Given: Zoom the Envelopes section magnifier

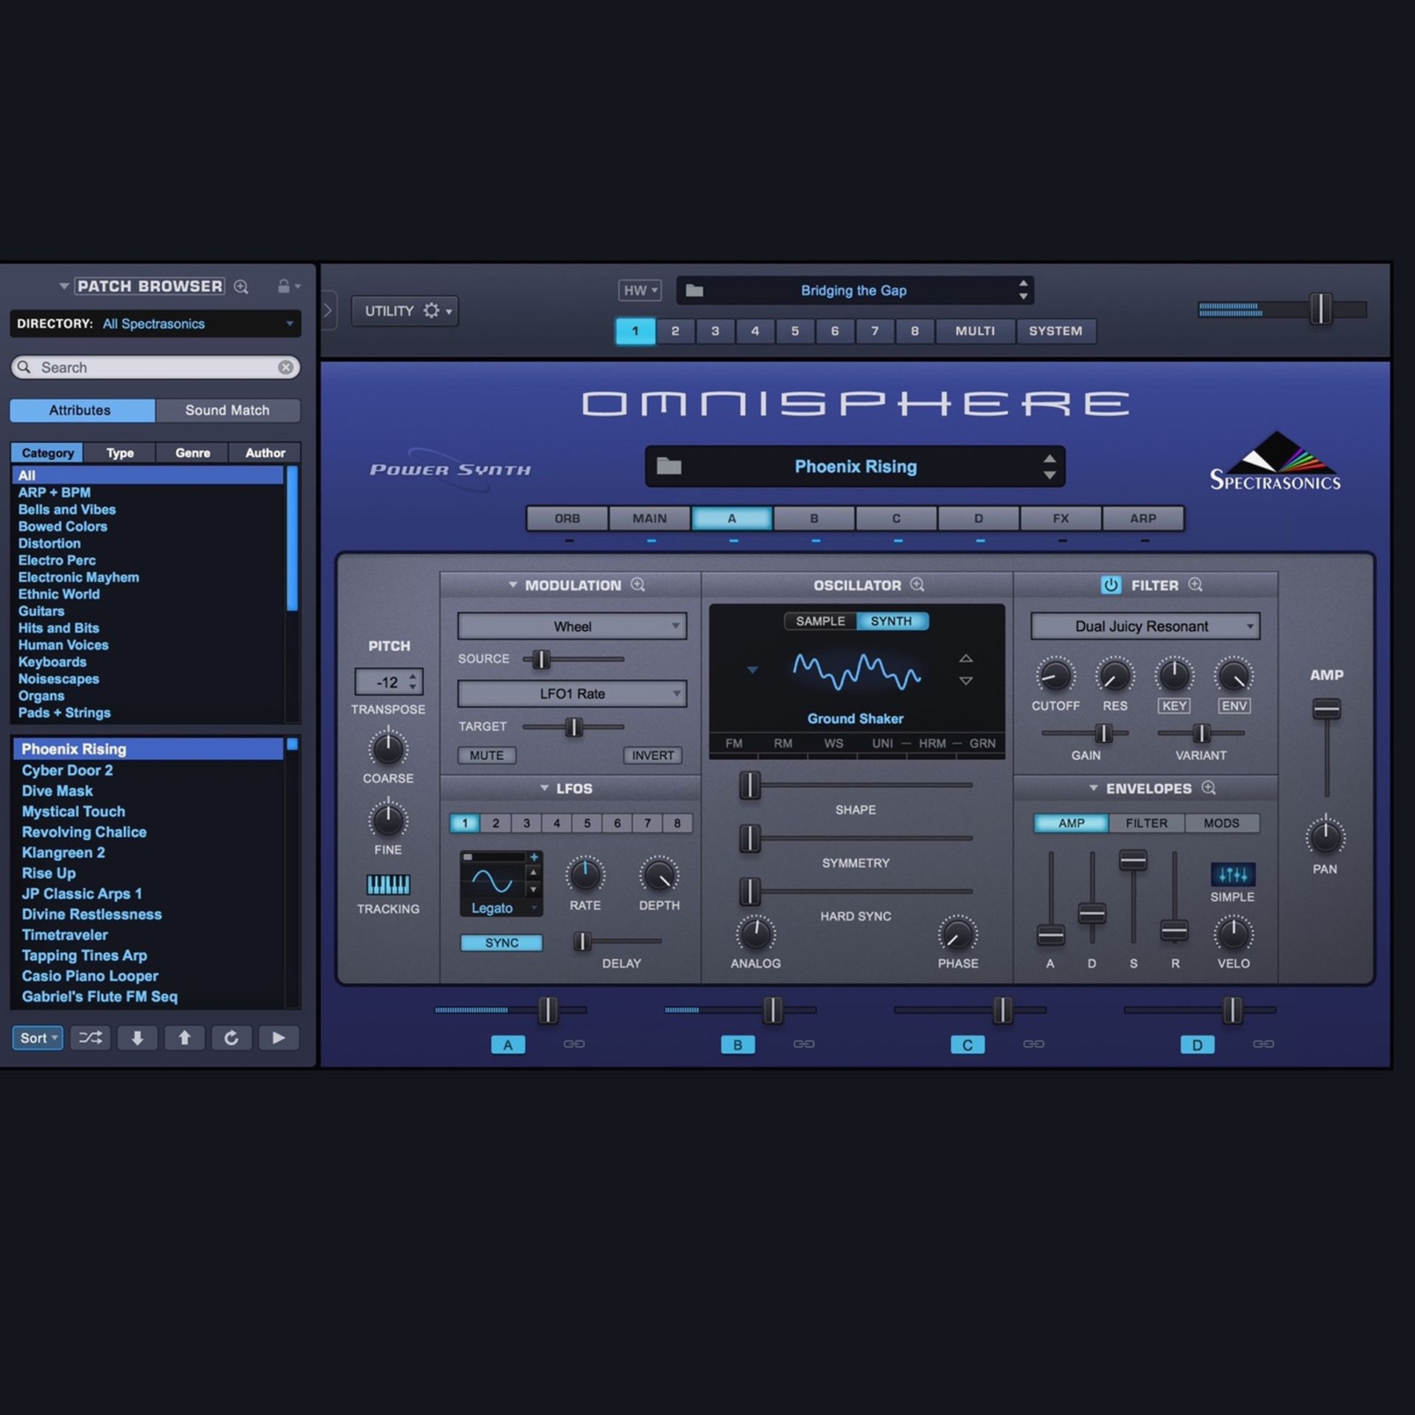Looking at the screenshot, I should [1209, 788].
